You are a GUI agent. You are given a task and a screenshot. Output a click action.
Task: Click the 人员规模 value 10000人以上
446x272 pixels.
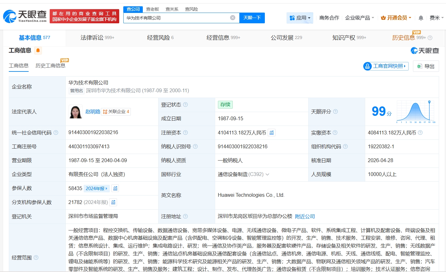click(382, 174)
